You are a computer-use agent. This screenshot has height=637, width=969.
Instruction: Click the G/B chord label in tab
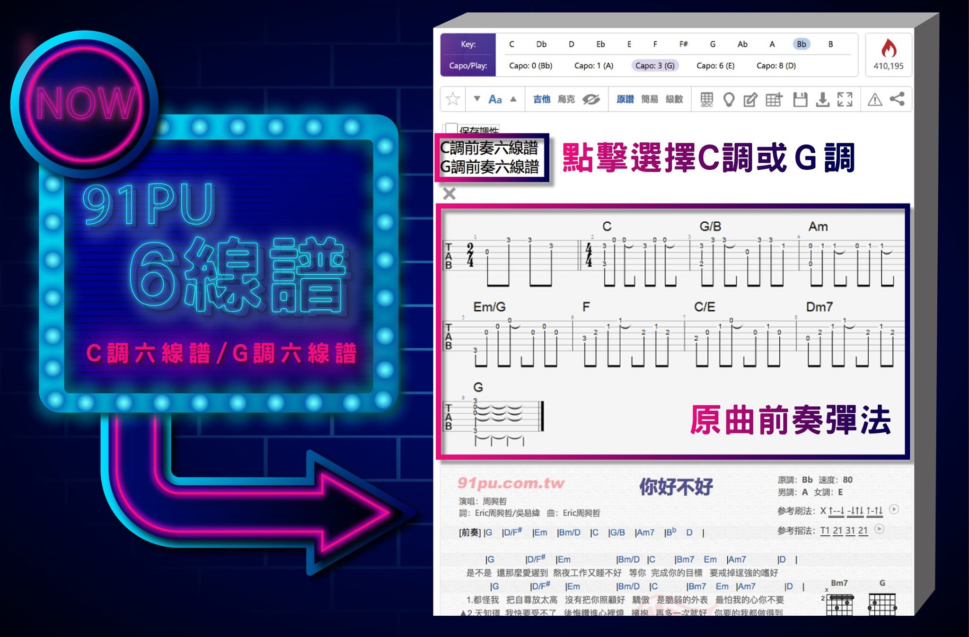tap(710, 227)
